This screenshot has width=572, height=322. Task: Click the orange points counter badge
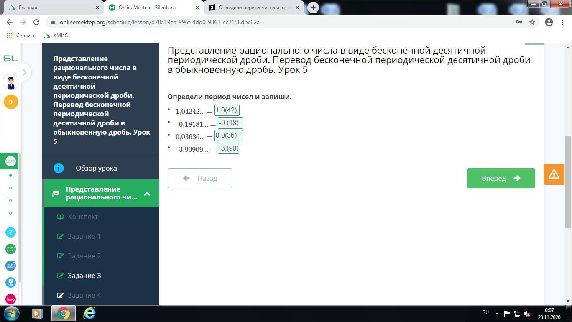11,102
